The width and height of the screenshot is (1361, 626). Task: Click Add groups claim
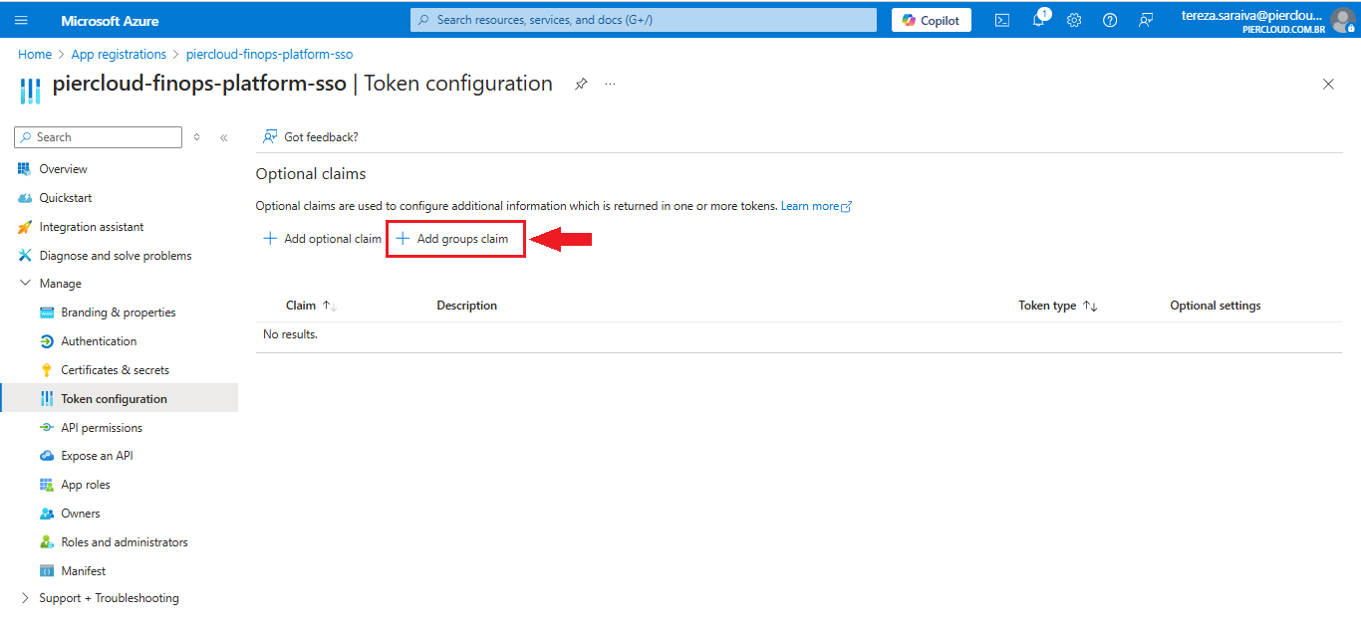click(454, 239)
